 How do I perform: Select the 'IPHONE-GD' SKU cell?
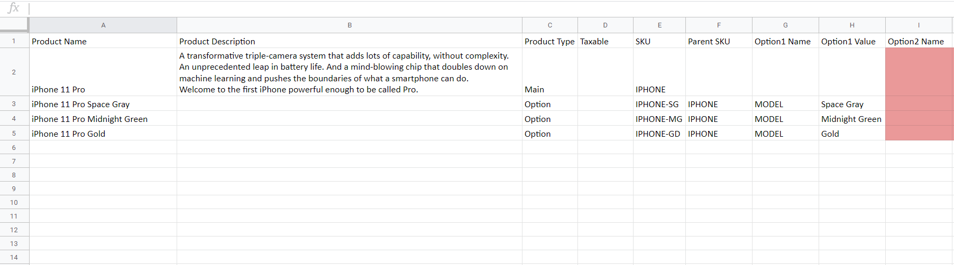click(x=659, y=134)
